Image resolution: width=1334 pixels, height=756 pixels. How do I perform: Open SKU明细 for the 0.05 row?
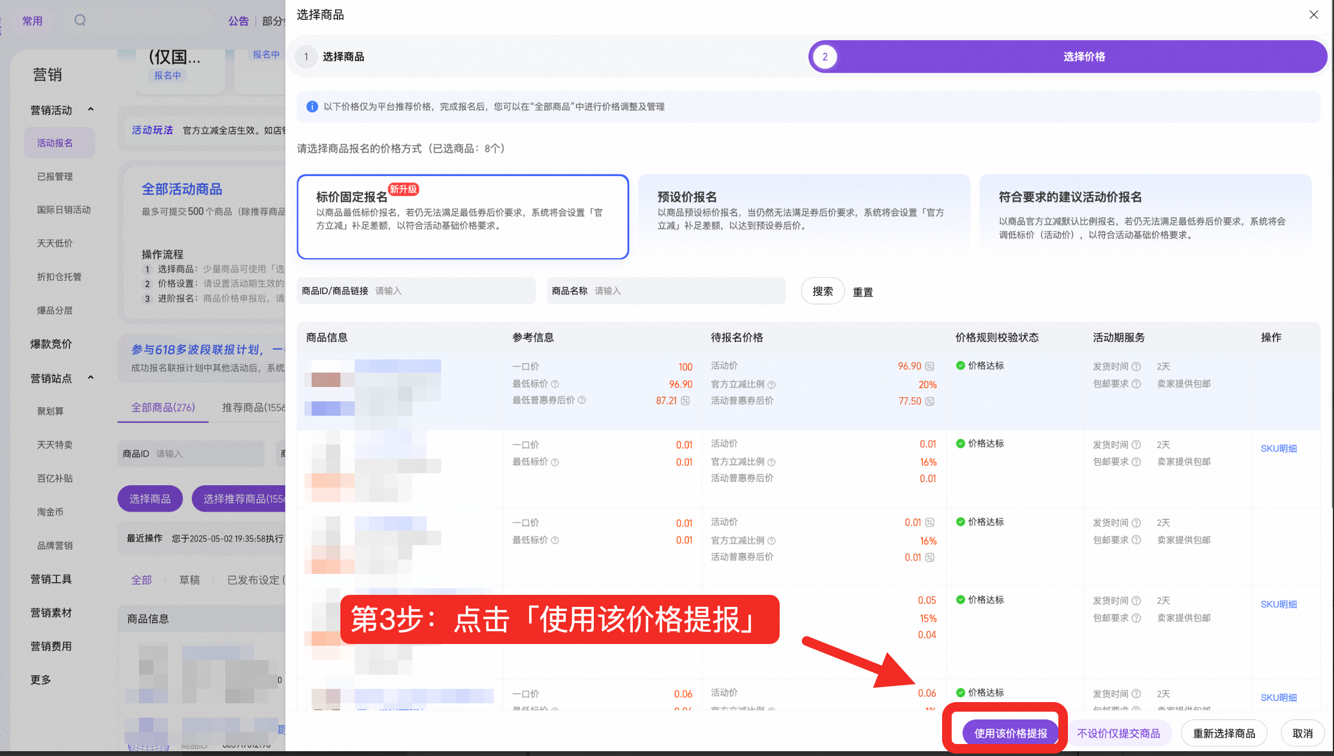pos(1279,604)
